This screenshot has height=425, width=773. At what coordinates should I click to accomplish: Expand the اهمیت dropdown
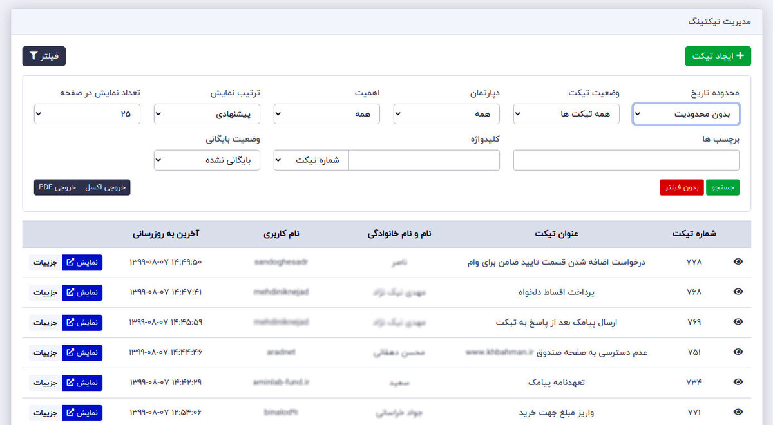click(327, 114)
